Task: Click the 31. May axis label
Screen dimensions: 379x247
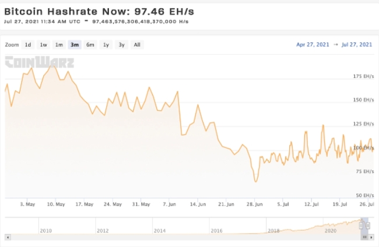Action: click(x=141, y=204)
